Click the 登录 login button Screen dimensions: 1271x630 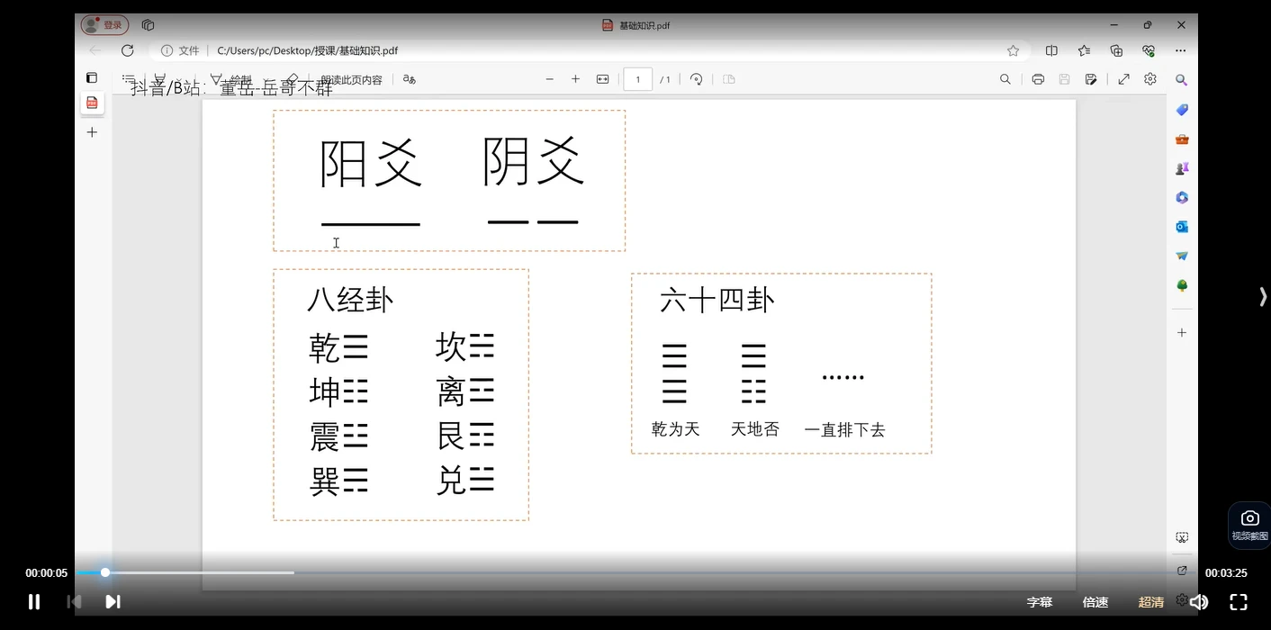point(104,25)
